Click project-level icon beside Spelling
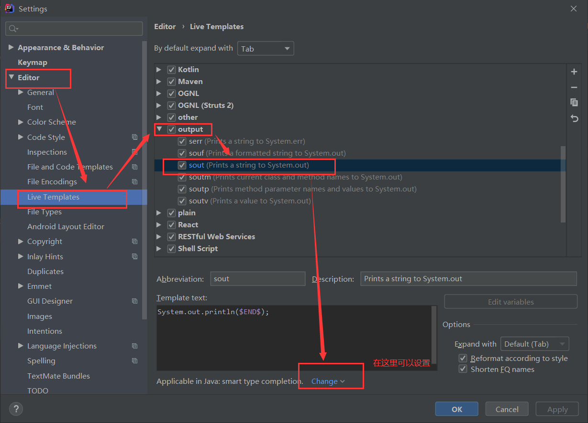588x423 pixels. 134,360
